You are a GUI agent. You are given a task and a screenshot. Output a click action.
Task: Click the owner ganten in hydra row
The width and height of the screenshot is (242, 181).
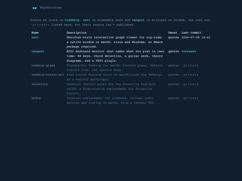click(173, 98)
